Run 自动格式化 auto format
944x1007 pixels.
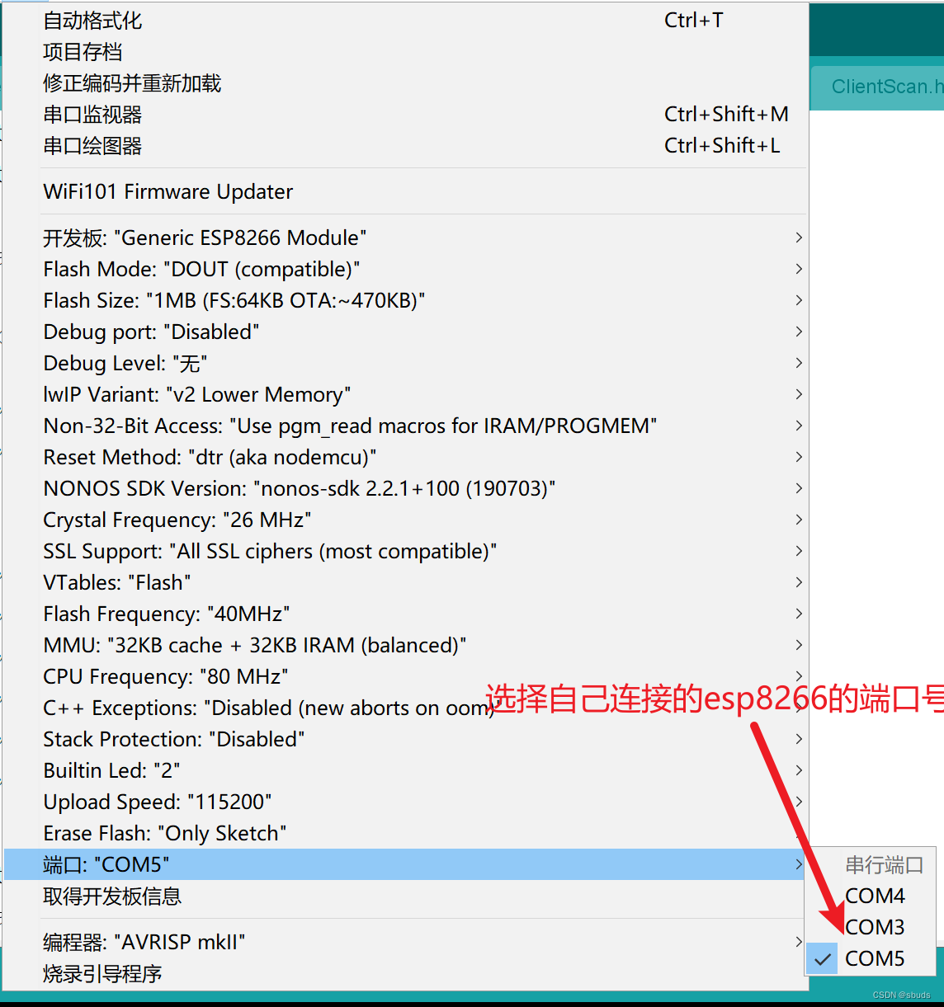pyautogui.click(x=92, y=20)
